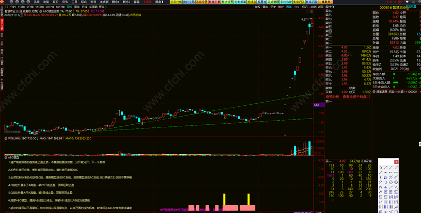Click the 一键数单 shortcut button
Screen dimensions: 421x213
(x=325, y=2)
